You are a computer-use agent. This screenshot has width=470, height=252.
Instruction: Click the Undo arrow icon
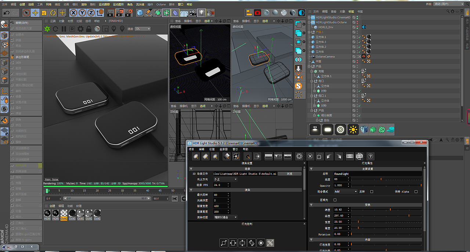pyautogui.click(x=6, y=13)
